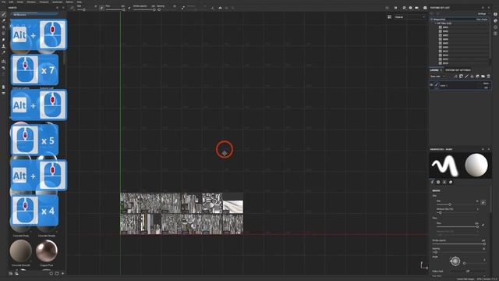Screen dimensions: 499x281
Task: Open the Viewport menu
Action: [44, 2]
